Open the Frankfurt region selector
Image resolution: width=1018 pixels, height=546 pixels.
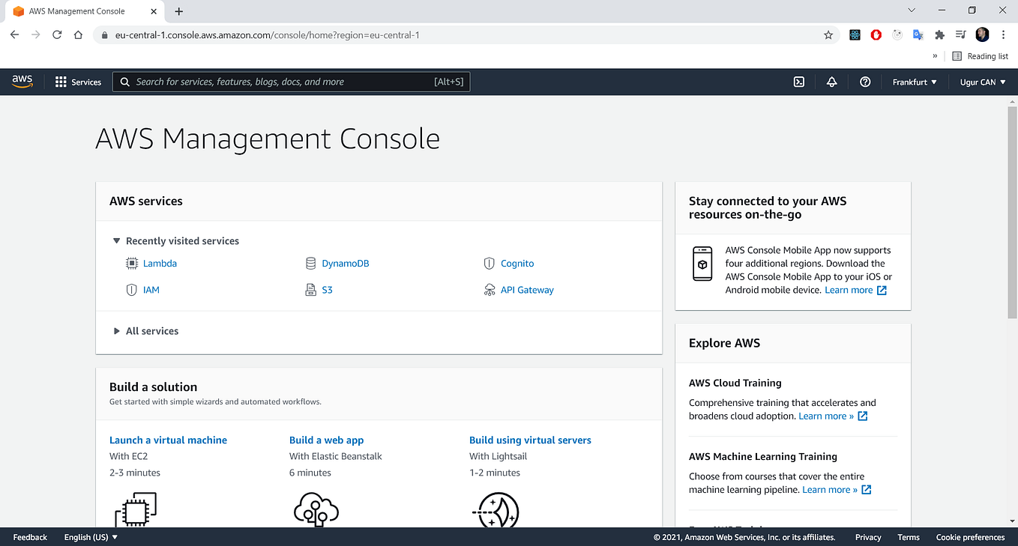pos(914,82)
